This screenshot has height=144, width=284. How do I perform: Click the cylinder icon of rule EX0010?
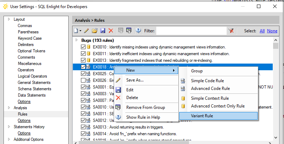(x=88, y=47)
